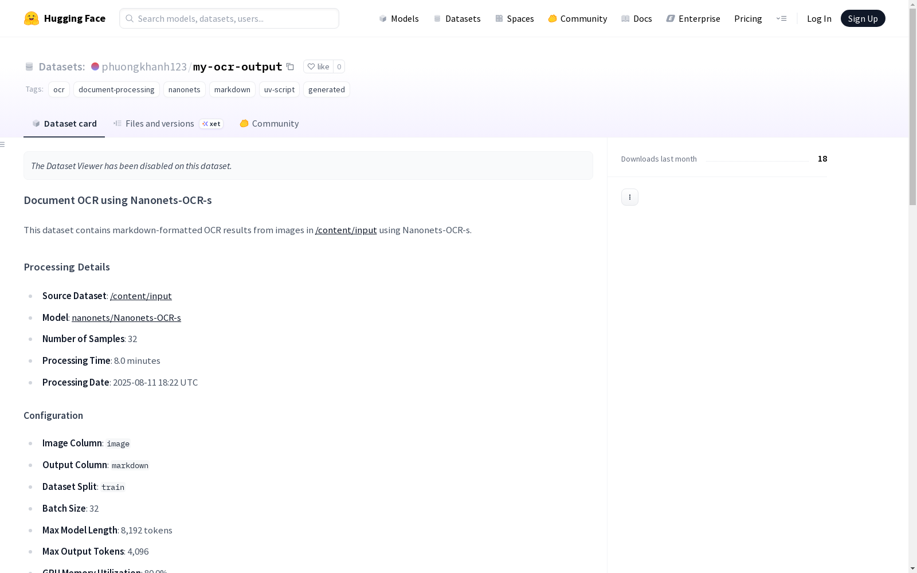
Task: Click the Max Output Tokens 4,096 line
Action: coord(96,552)
